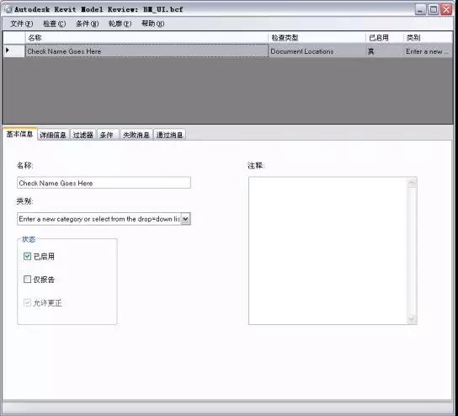The width and height of the screenshot is (458, 416).
Task: Open the 检查 menu
Action: pyautogui.click(x=55, y=24)
